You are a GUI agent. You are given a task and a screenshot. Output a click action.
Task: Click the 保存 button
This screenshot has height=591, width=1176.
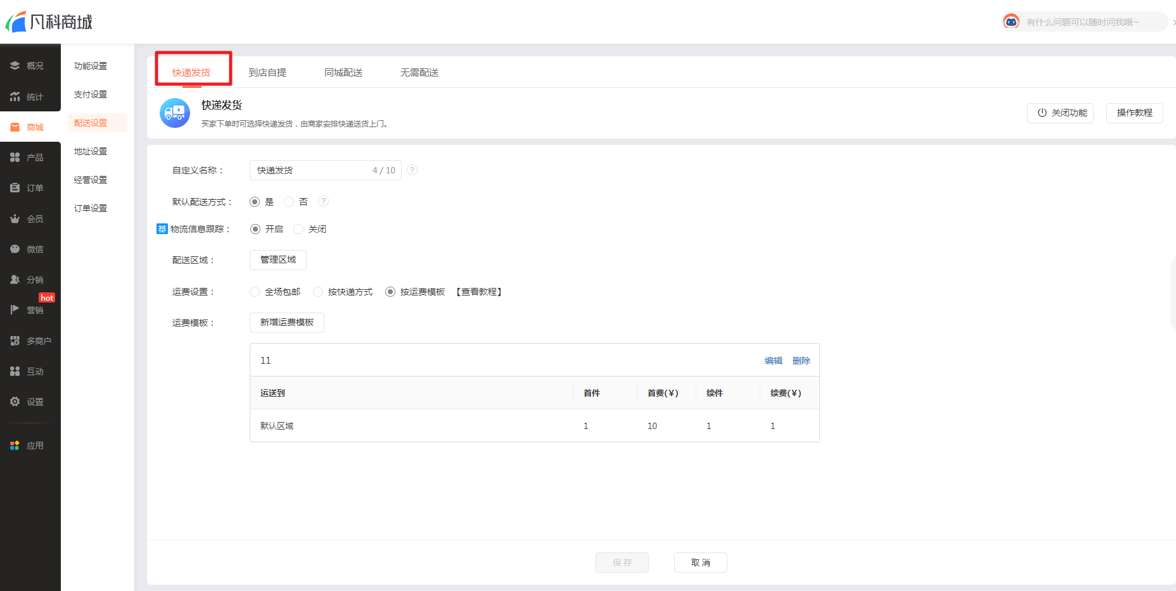pyautogui.click(x=622, y=563)
